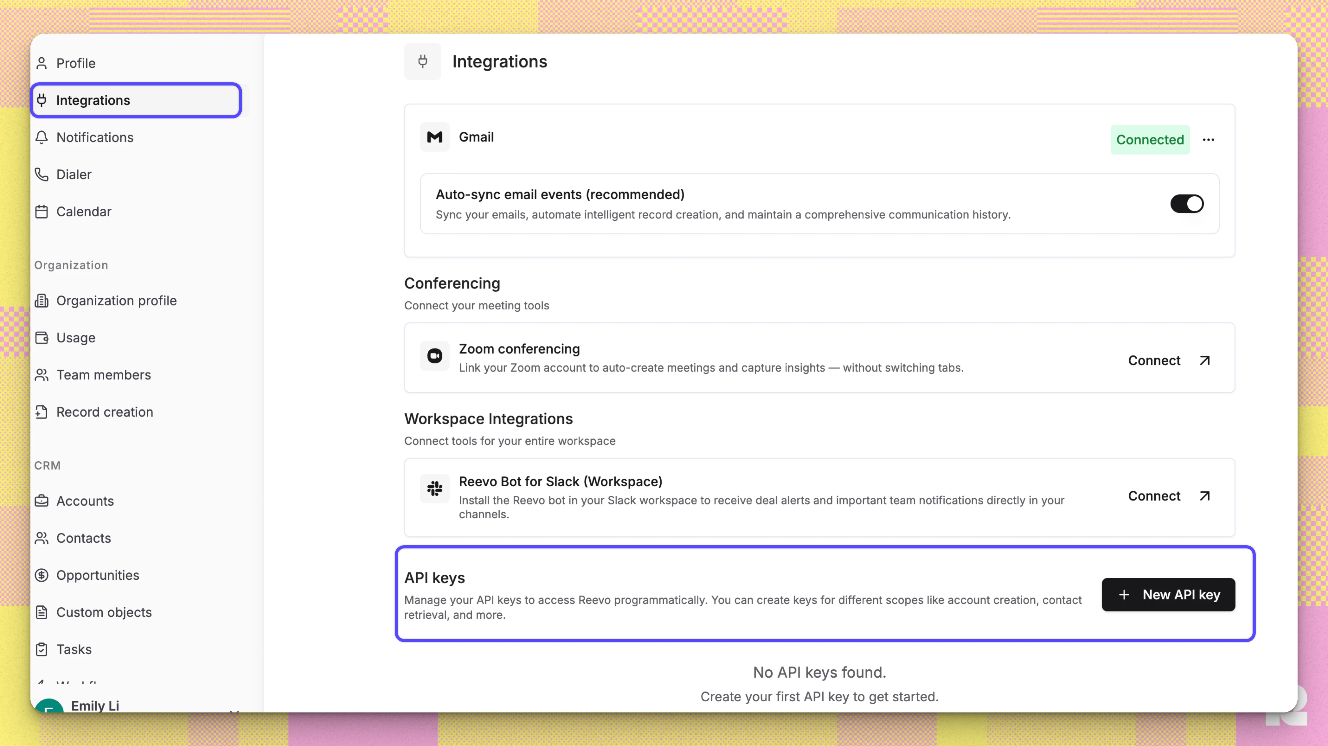This screenshot has width=1328, height=746.
Task: Click the Zoom conferencing camera icon
Action: (435, 356)
